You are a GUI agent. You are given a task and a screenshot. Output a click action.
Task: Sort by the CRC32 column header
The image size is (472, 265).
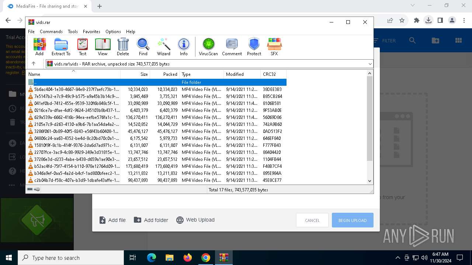[274, 74]
